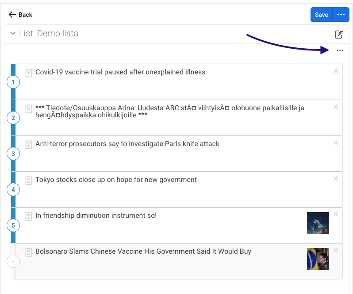Open the dropdown menu beside Save
This screenshot has width=353, height=294.
point(341,15)
